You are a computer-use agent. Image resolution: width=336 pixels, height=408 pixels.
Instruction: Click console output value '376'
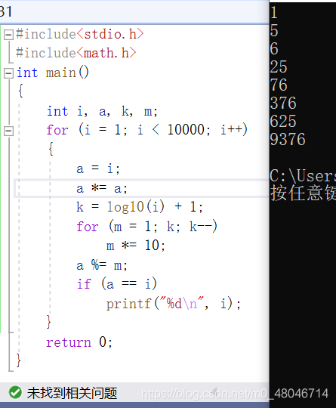283,103
